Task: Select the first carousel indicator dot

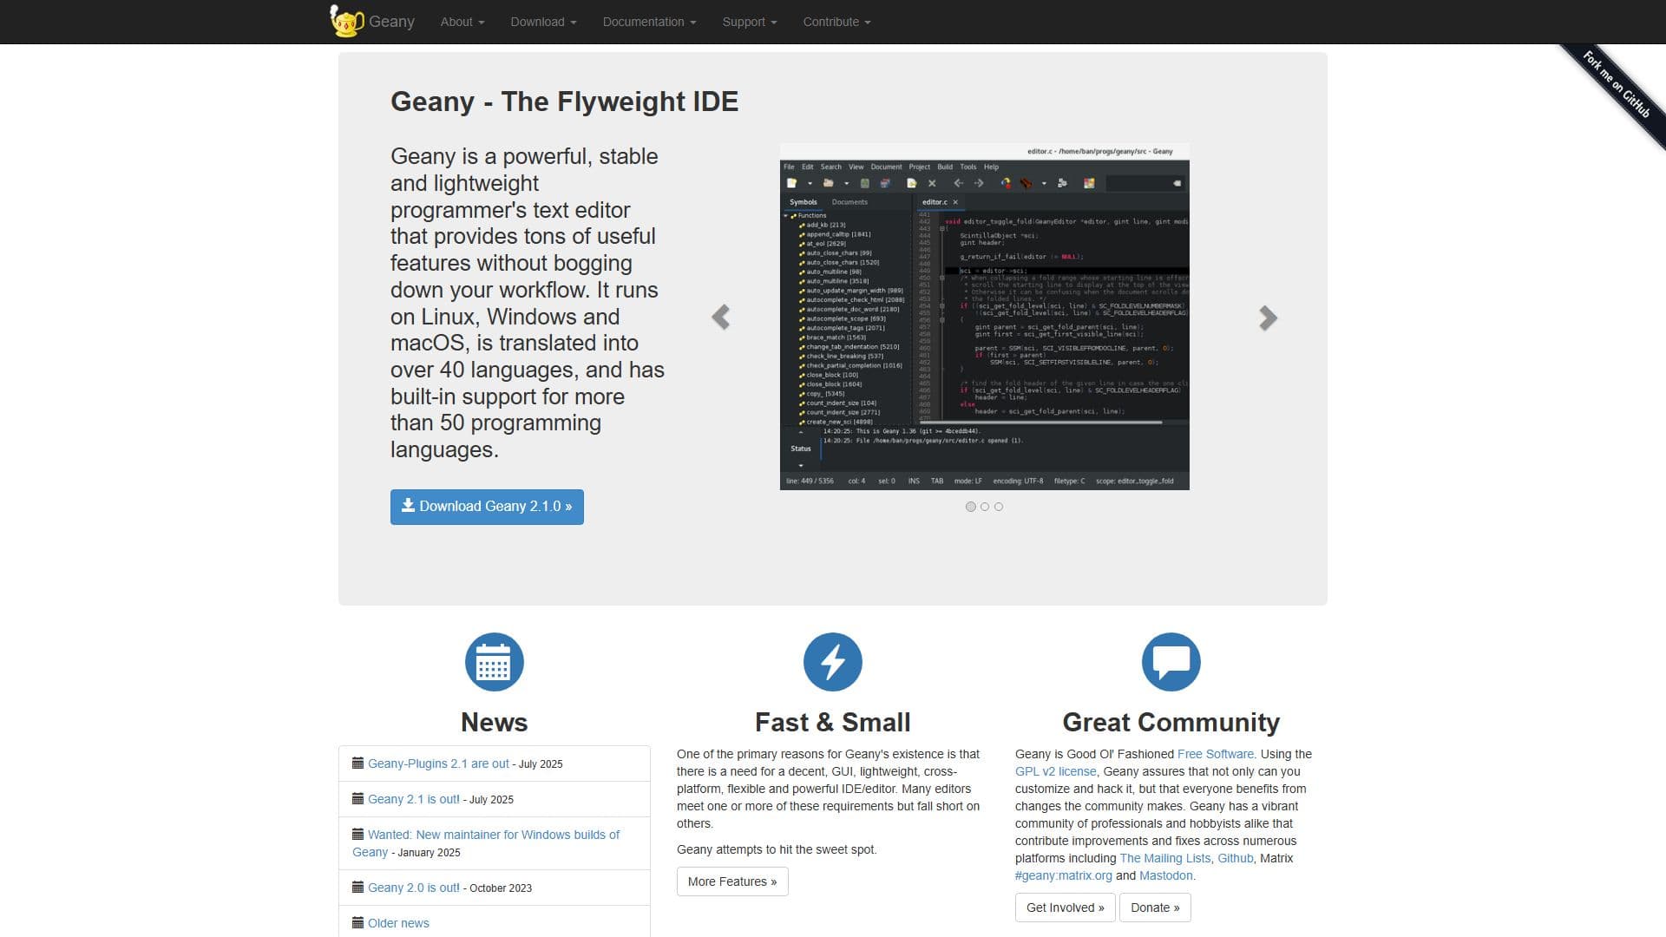Action: tap(971, 507)
